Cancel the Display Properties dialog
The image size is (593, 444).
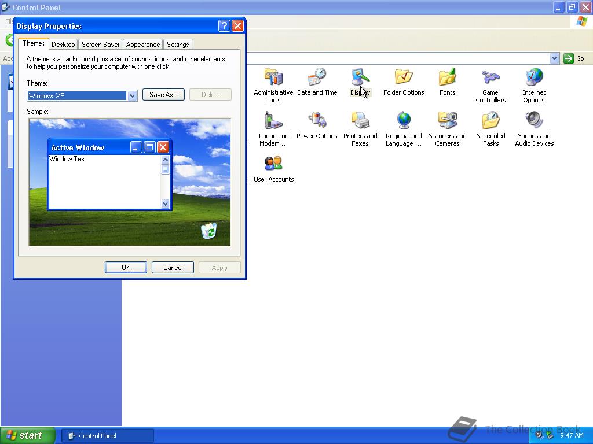173,267
